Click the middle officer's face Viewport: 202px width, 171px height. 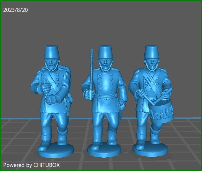click(105, 65)
